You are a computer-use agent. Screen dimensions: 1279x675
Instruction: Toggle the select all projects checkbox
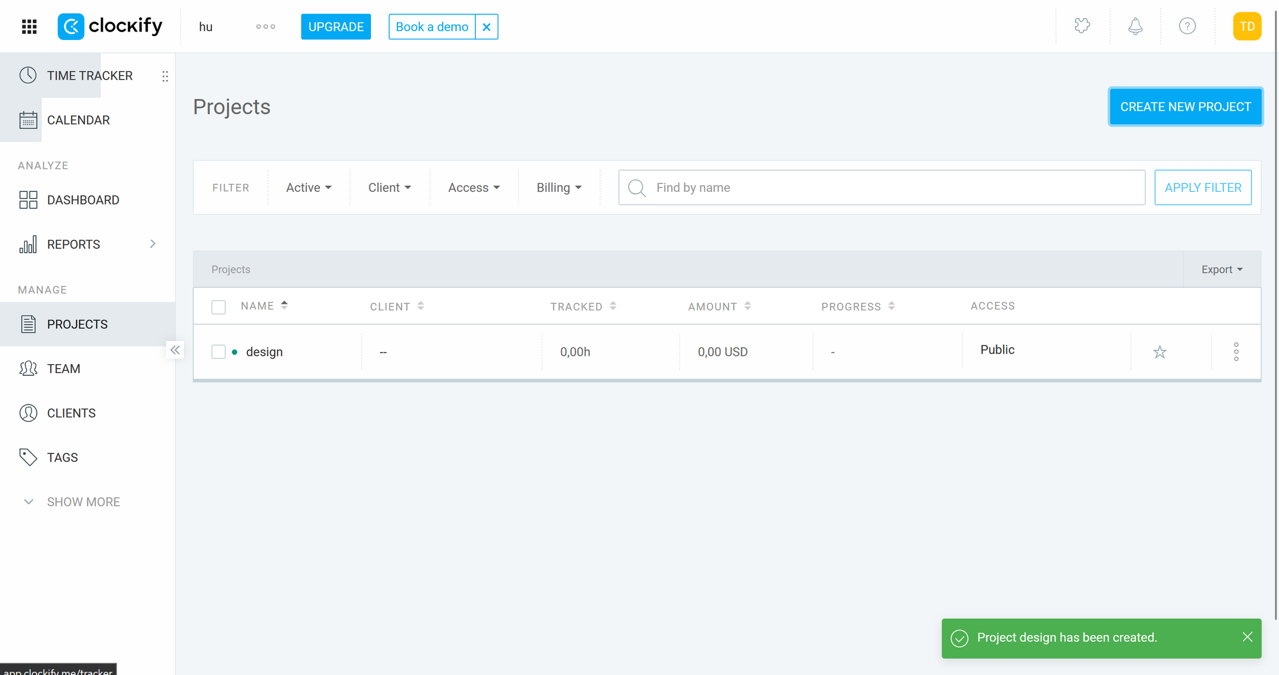coord(218,307)
